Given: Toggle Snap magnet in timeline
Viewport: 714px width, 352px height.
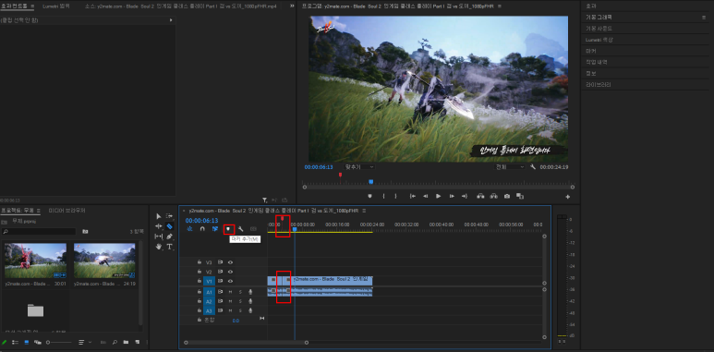Looking at the screenshot, I should (202, 228).
